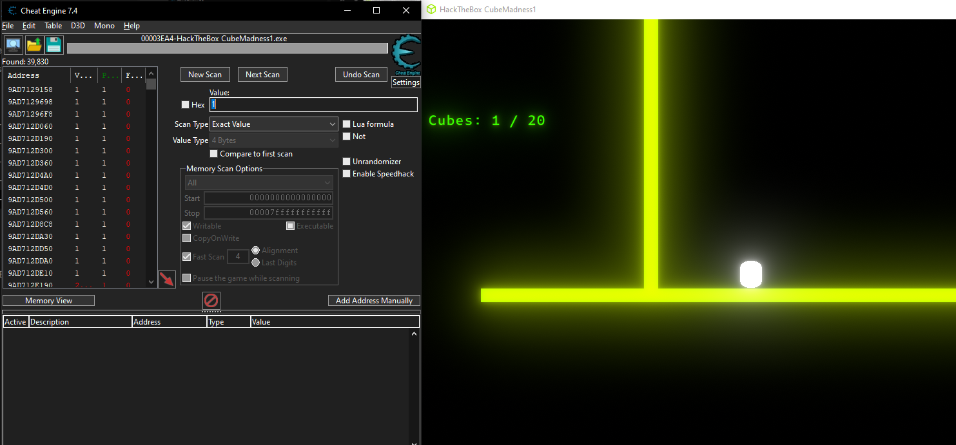Viewport: 956px width, 445px height.
Task: Click the results list scroll-up arrow
Action: (151, 73)
